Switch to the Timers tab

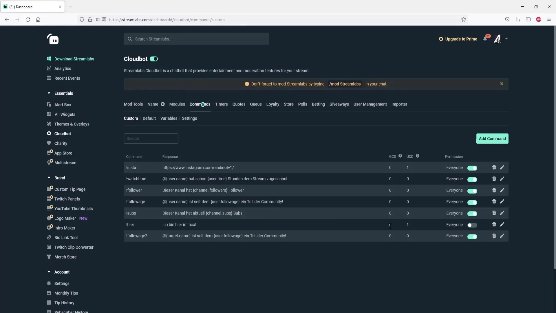[x=221, y=104]
